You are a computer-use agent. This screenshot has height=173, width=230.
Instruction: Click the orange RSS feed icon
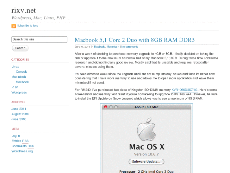14,26
